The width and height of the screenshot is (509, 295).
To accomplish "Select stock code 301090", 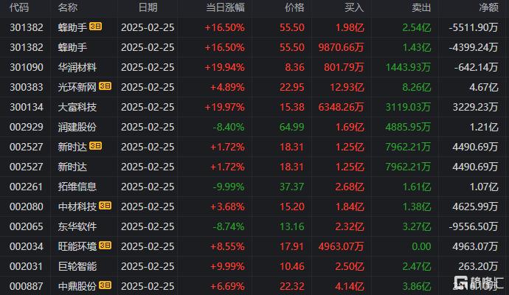I will point(27,68).
